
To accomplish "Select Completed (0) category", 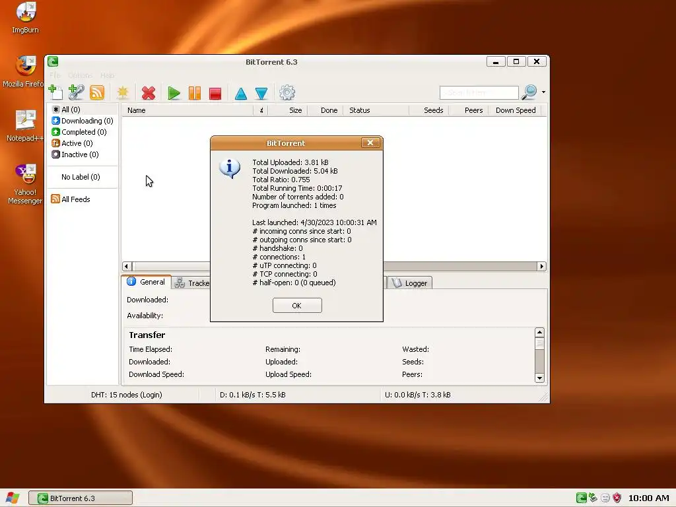I will [x=79, y=132].
